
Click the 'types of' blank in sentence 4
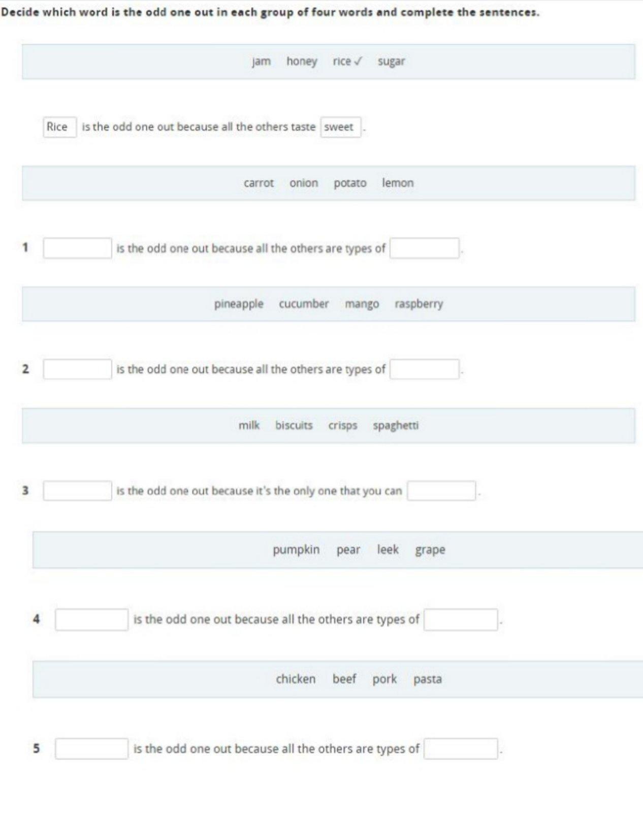click(461, 619)
